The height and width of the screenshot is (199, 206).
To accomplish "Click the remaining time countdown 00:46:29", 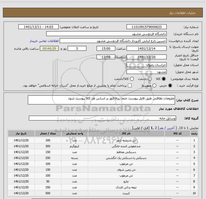I will [49, 48].
